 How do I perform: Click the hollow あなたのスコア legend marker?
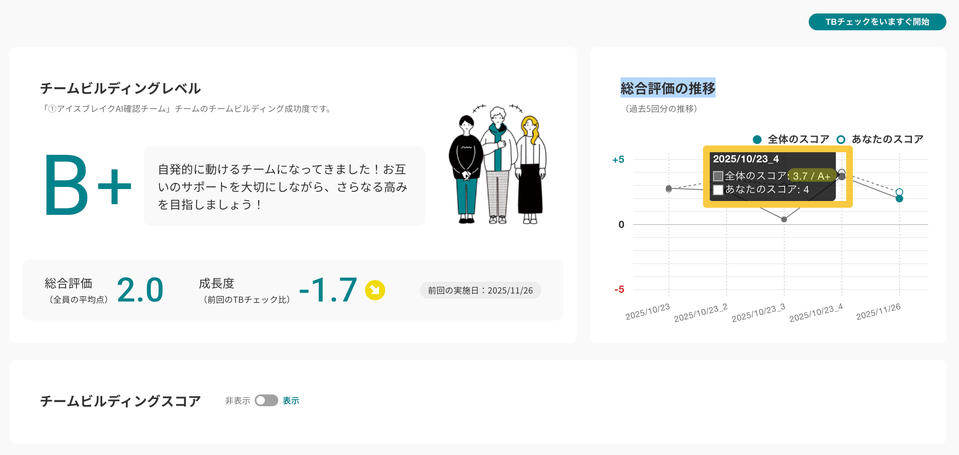point(841,140)
